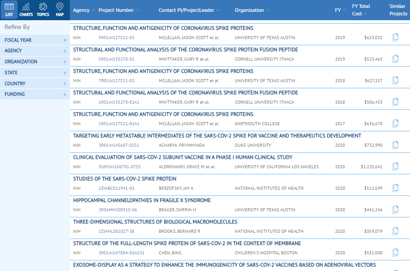Open the MAP view tab
Image resolution: width=410 pixels, height=271 pixels.
click(x=60, y=10)
